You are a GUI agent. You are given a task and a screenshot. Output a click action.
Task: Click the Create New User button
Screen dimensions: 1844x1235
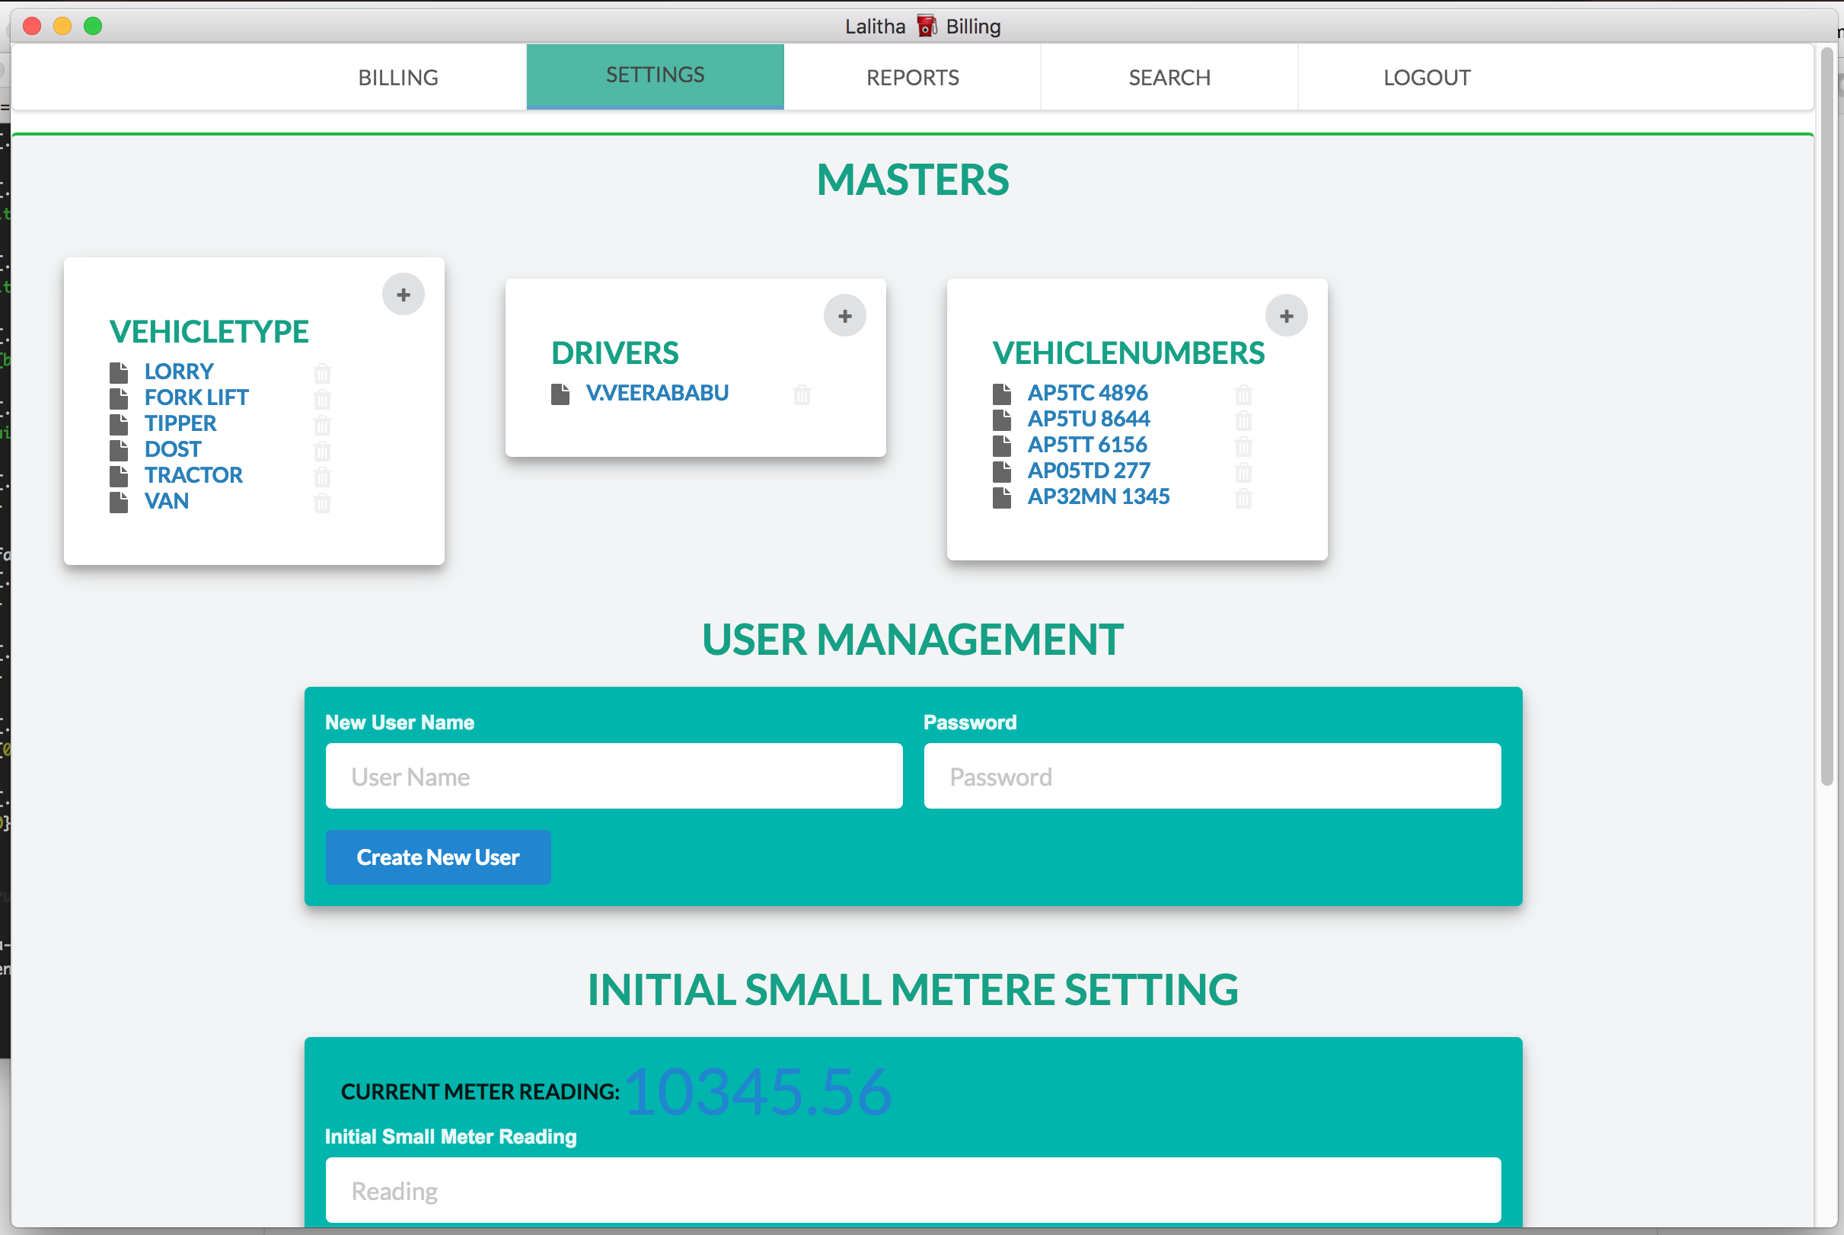[438, 857]
